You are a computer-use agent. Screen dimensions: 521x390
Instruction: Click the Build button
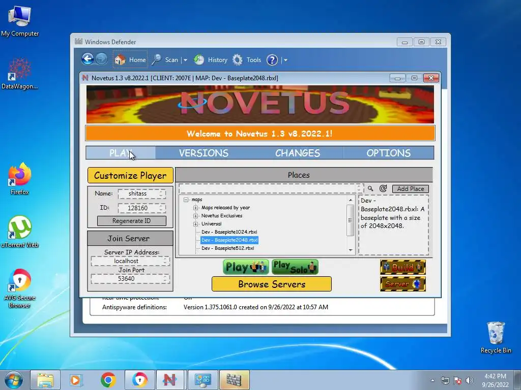403,267
